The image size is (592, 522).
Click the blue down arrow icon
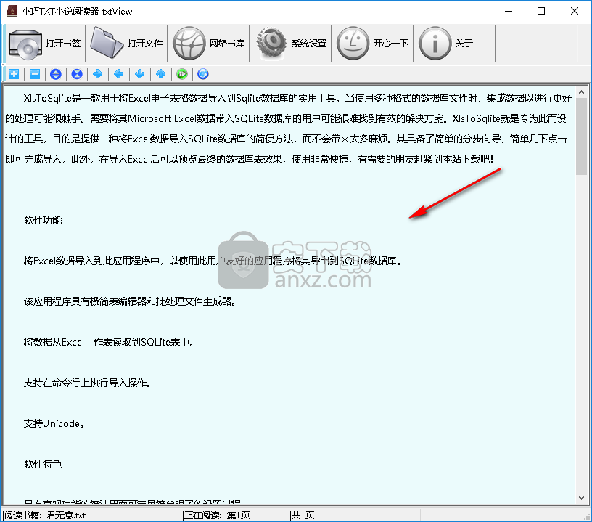140,74
